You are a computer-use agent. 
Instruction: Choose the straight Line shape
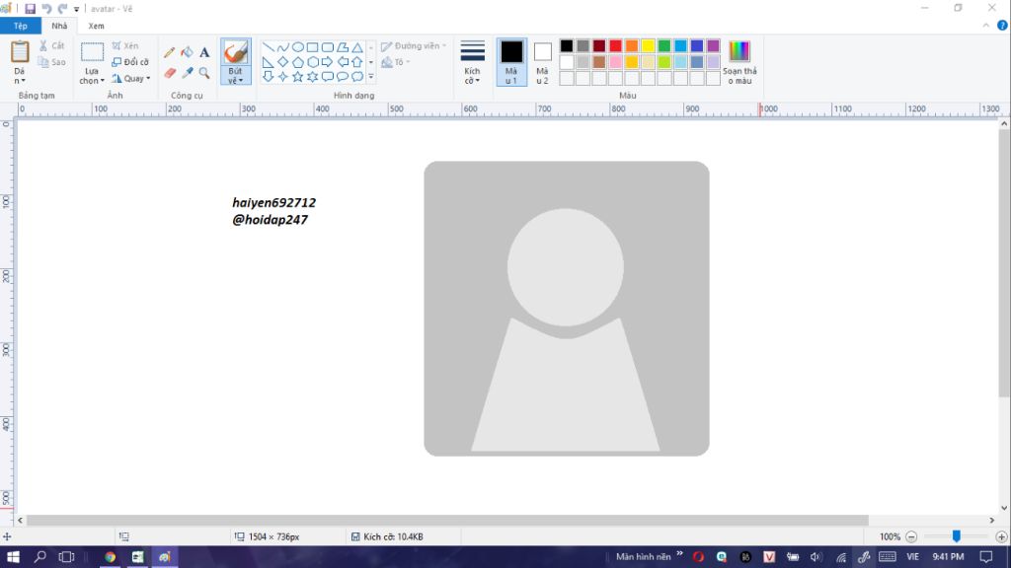(269, 47)
